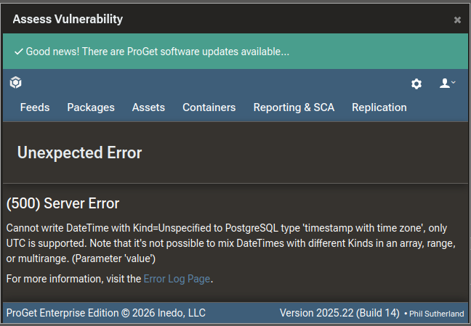Close the Assess Vulnerability dialog

(457, 20)
